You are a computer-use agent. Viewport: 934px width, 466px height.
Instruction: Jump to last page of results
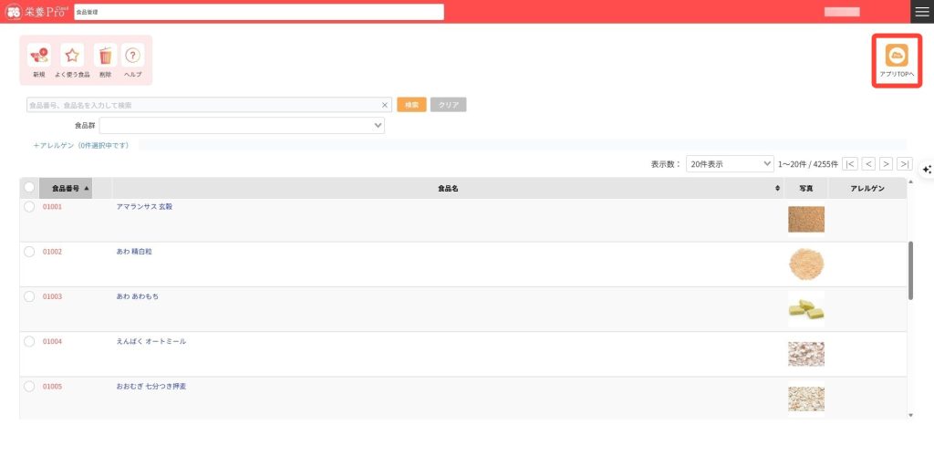[x=904, y=164]
